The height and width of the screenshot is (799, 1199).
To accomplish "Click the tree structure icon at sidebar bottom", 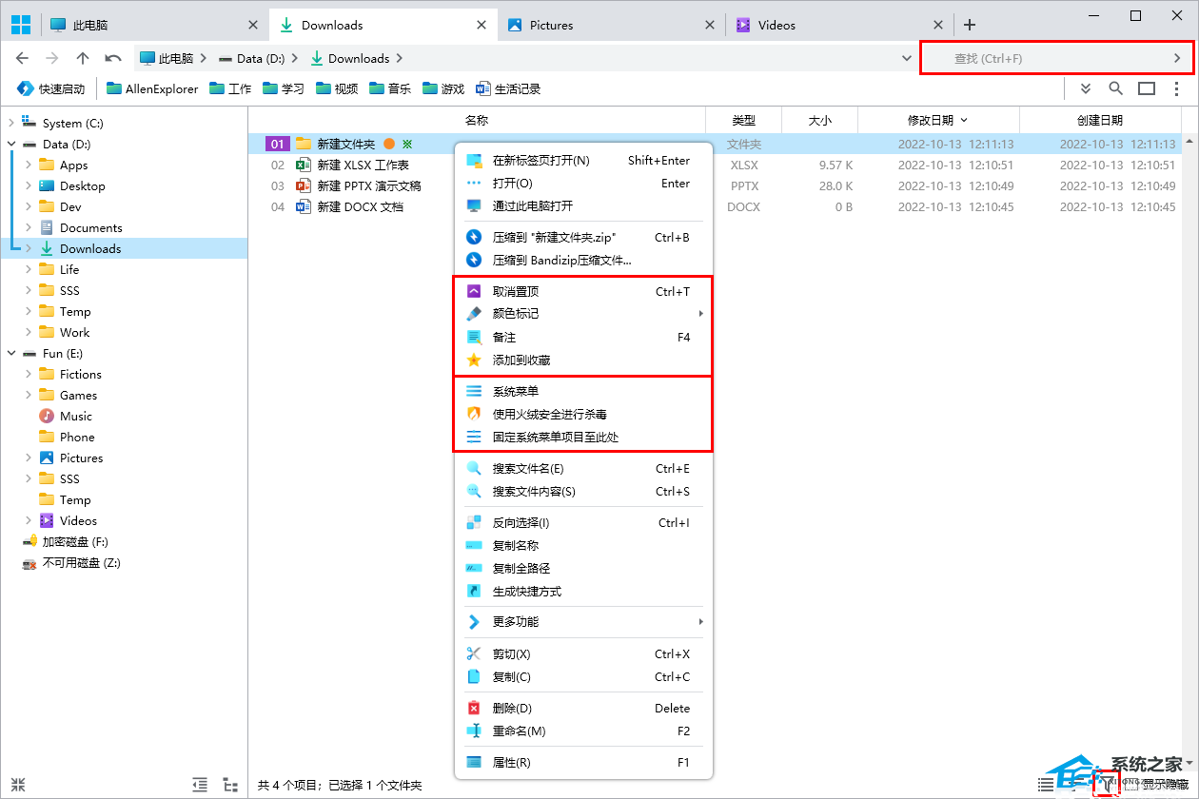I will tap(230, 785).
